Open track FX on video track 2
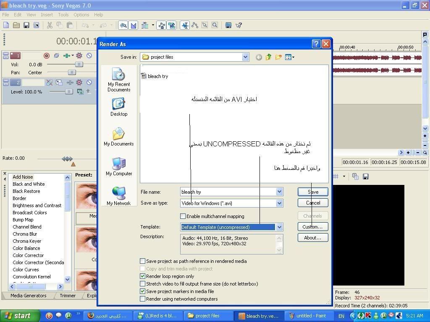The height and width of the screenshot is (322, 430). click(79, 83)
